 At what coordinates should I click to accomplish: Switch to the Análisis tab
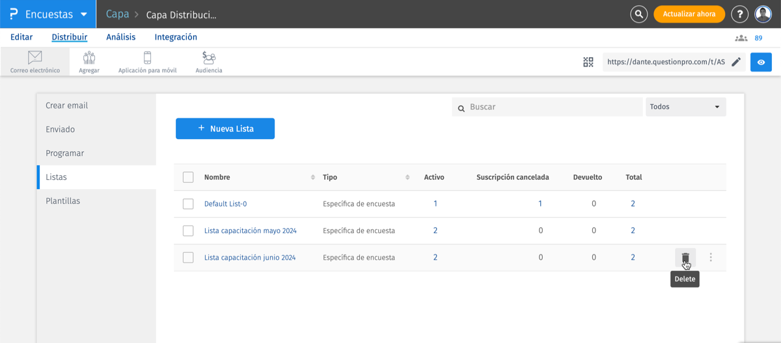click(120, 37)
